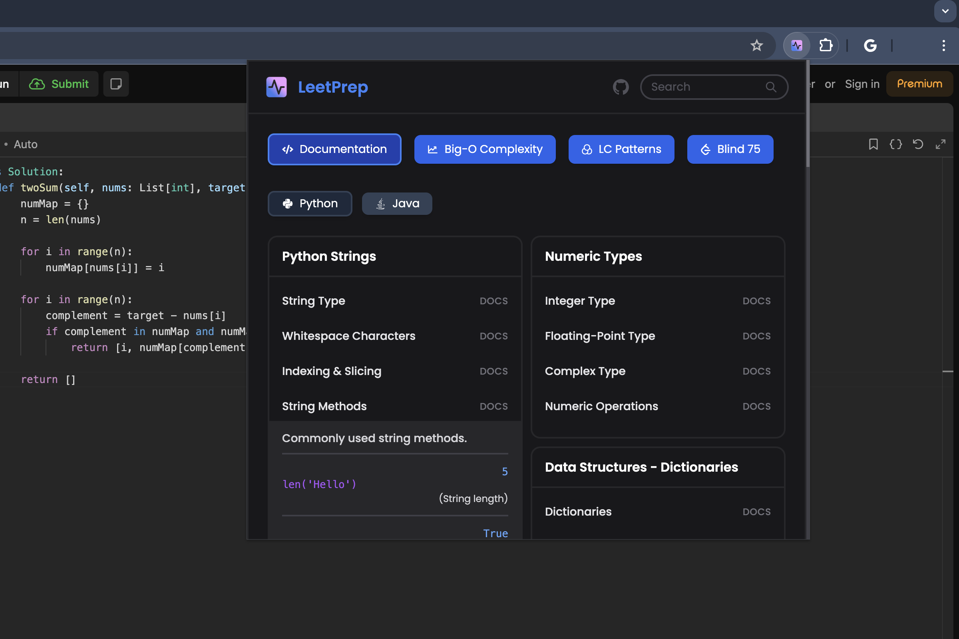
Task: Click the Data Structures - Dictionaries heading
Action: point(641,467)
